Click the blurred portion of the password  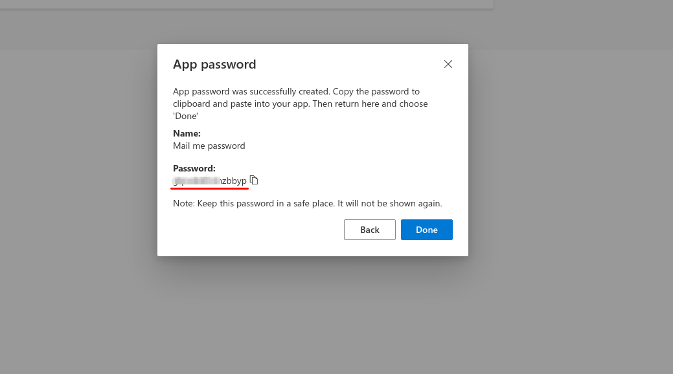[194, 181]
